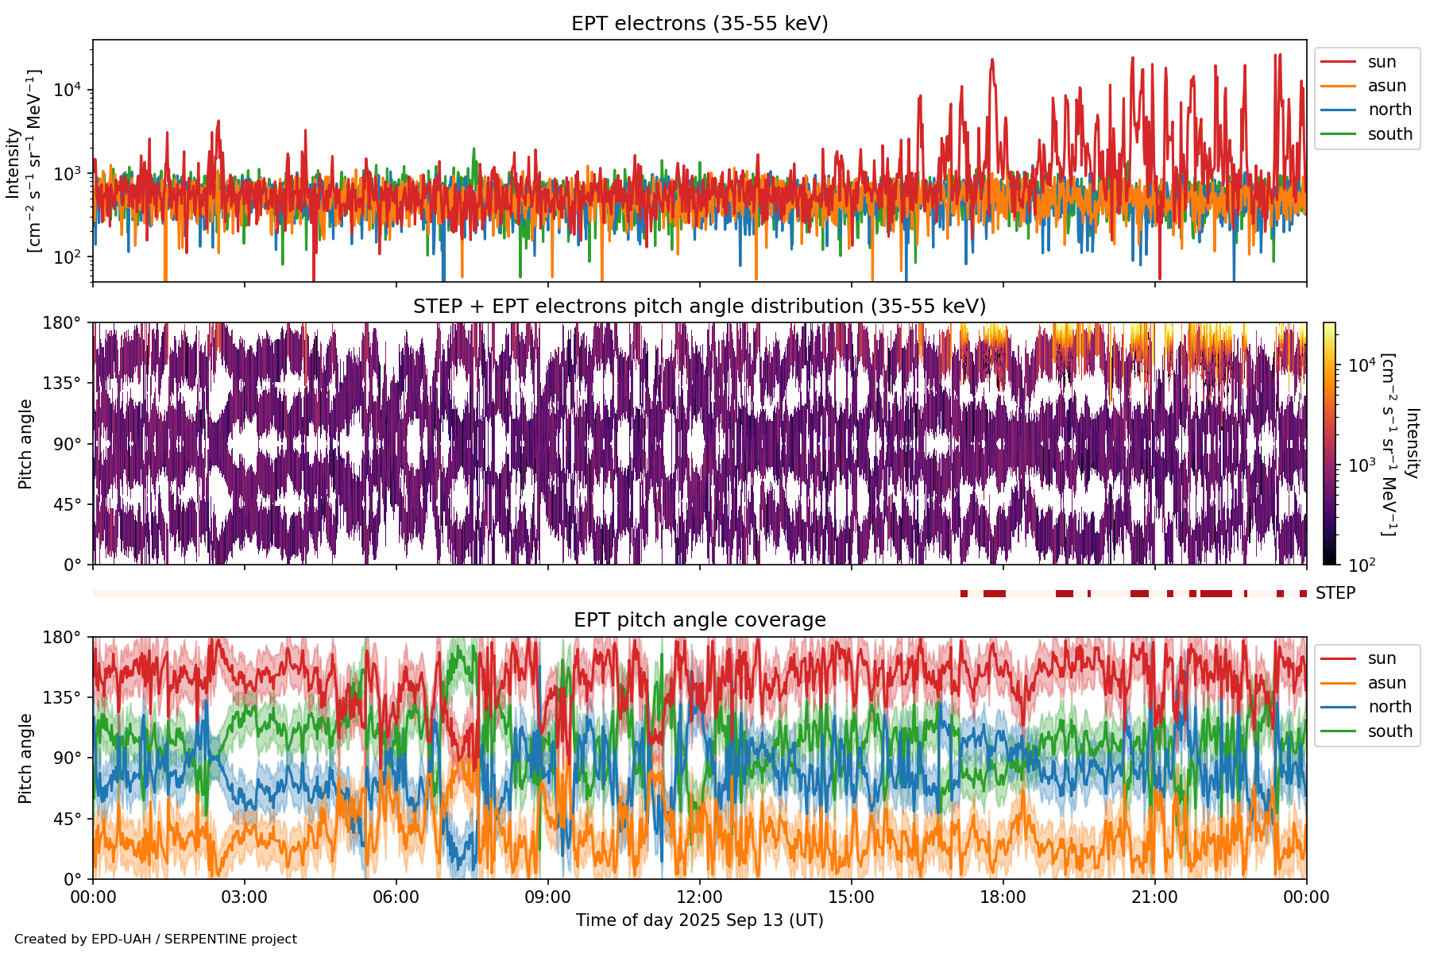The width and height of the screenshot is (1430, 953).
Task: Click the 'Created by EPD-UAH / SERPENTINE project' credit
Action: click(x=156, y=939)
